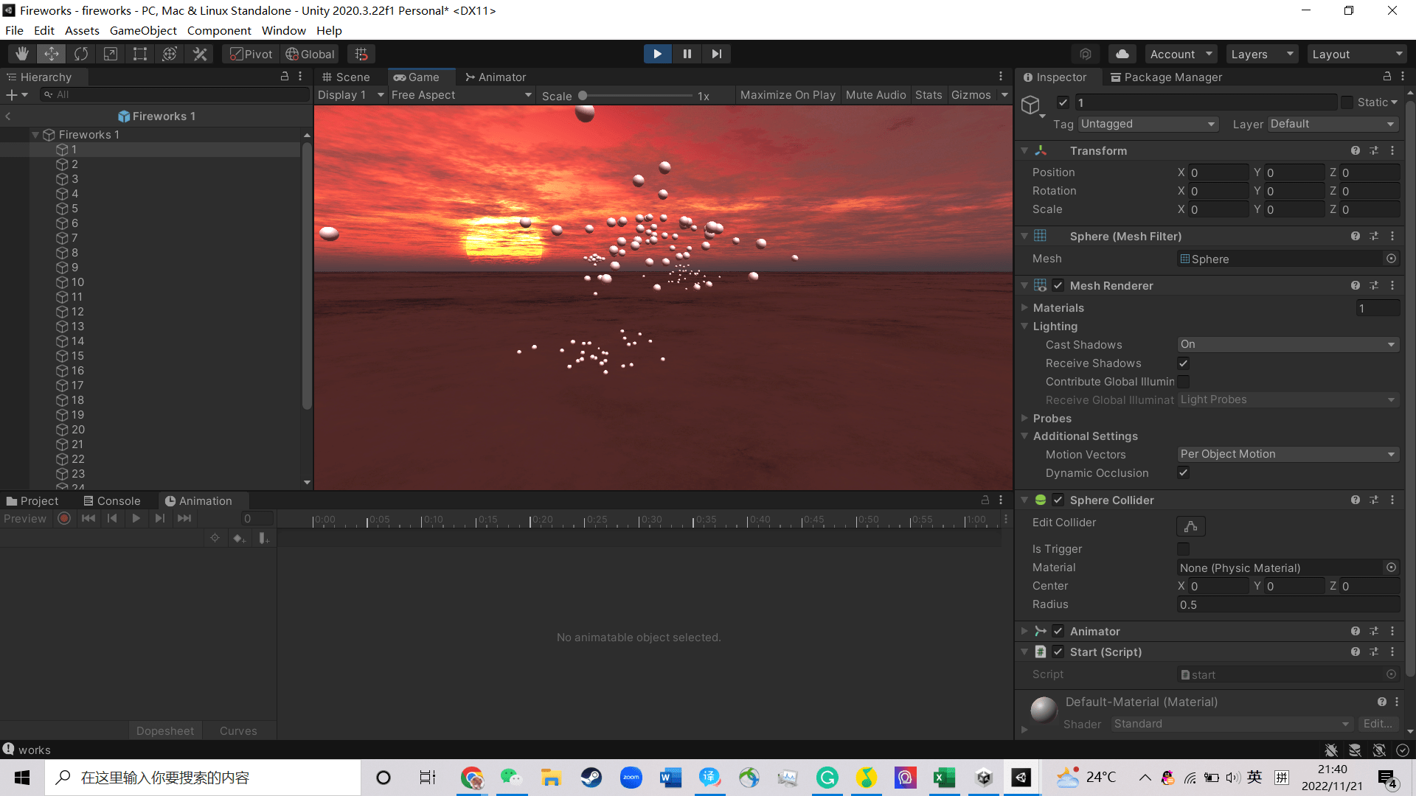Enable the record button in Animation panel
This screenshot has height=796, width=1416.
[x=63, y=518]
